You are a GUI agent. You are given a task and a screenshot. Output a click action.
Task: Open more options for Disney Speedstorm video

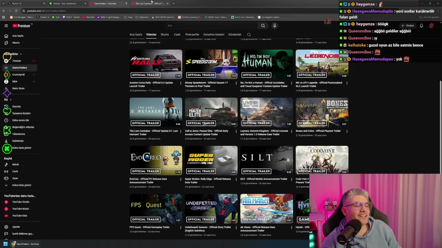point(236,83)
